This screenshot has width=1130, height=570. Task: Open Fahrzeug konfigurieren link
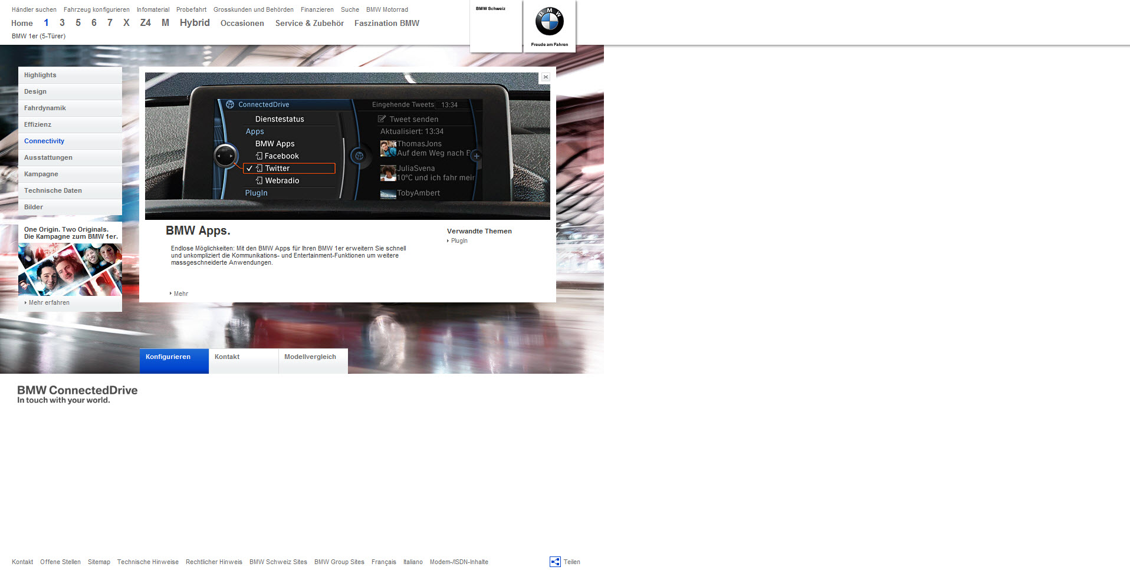[x=97, y=9]
